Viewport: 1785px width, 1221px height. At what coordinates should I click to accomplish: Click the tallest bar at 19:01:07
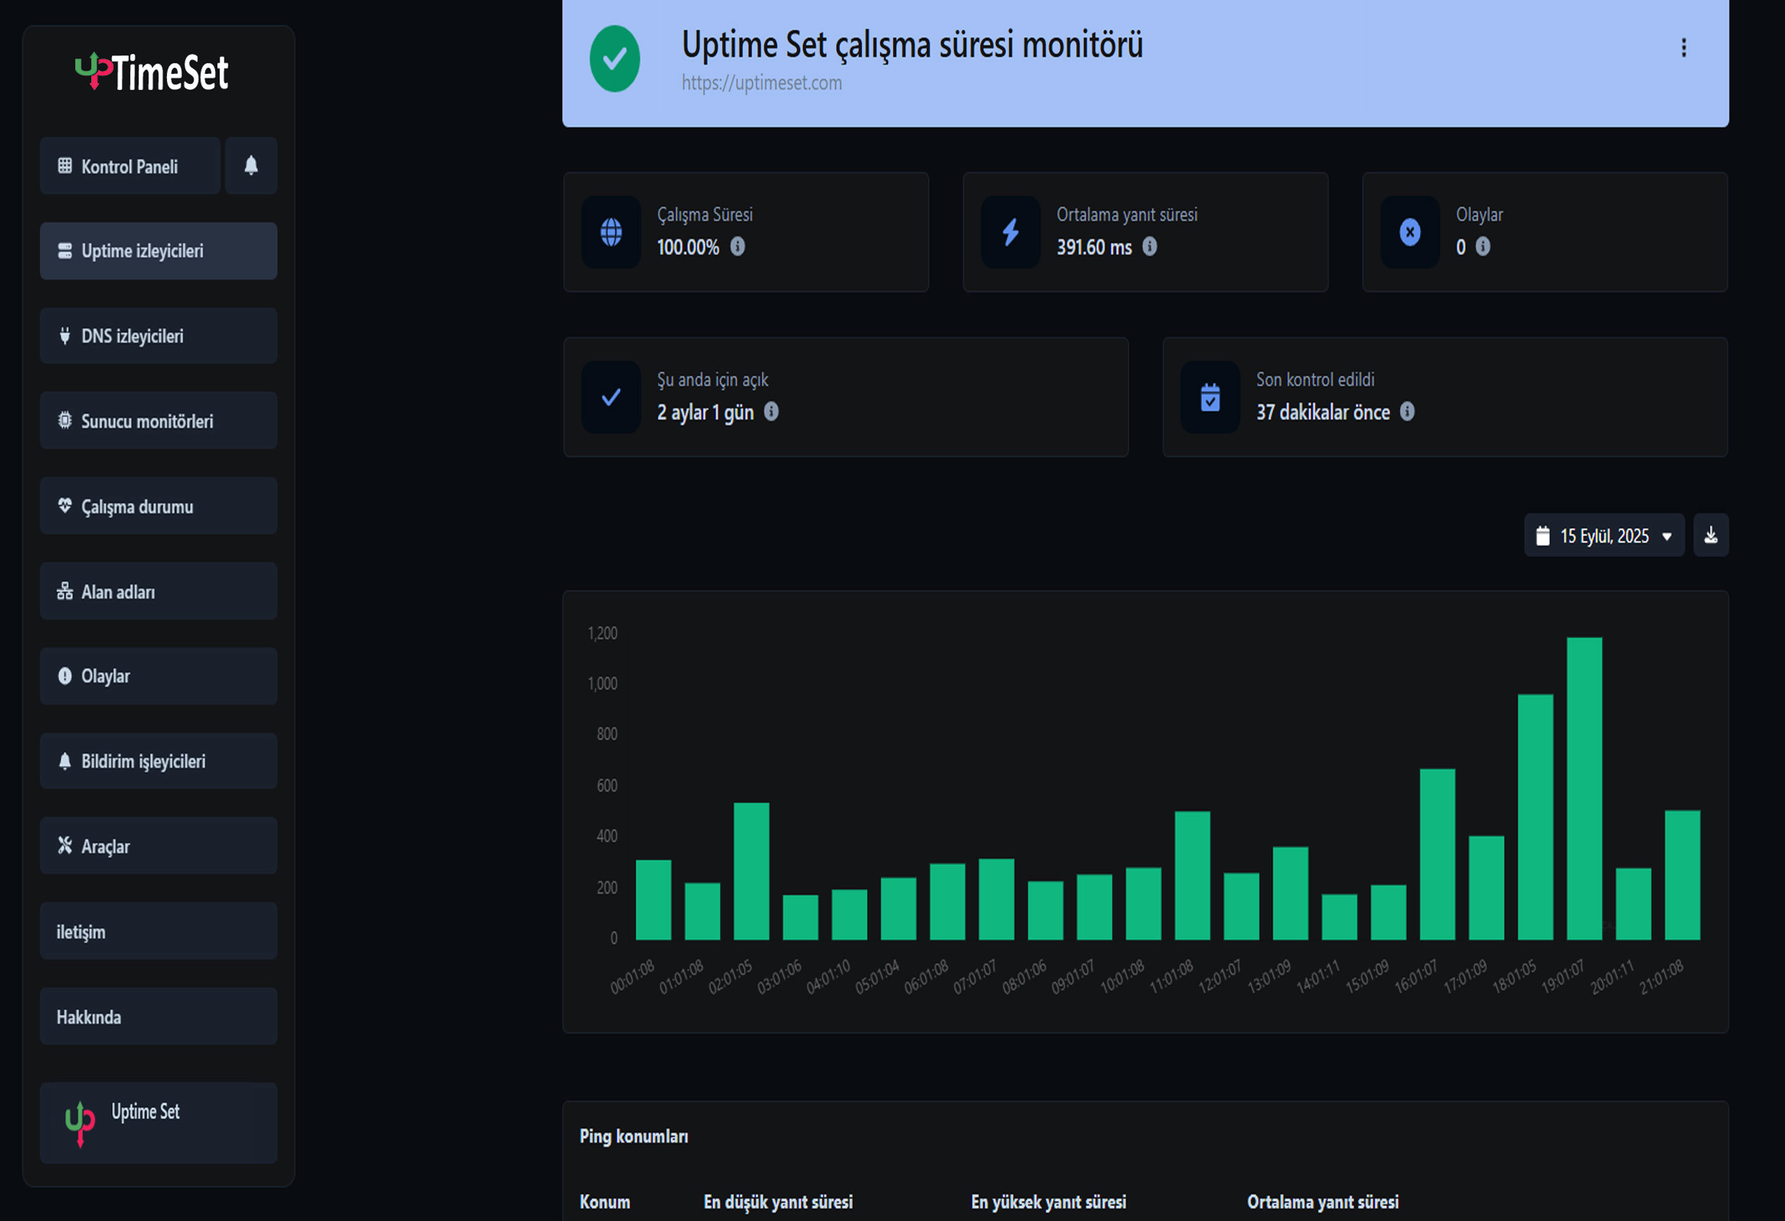tap(1584, 787)
